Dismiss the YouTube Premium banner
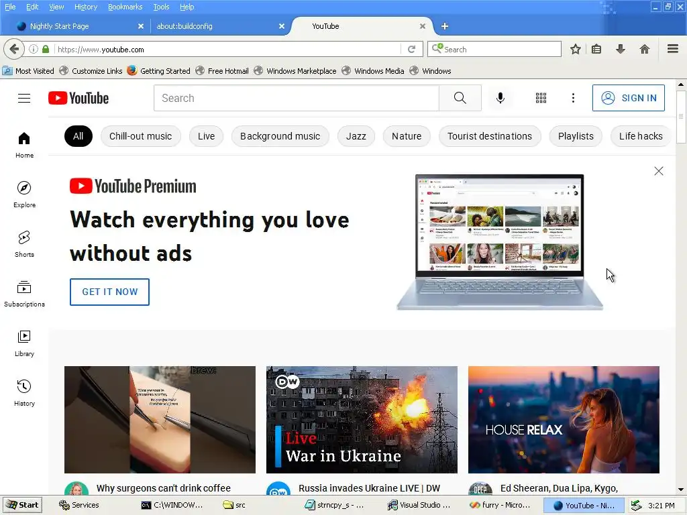Viewport: 687px width, 515px height. click(x=659, y=171)
